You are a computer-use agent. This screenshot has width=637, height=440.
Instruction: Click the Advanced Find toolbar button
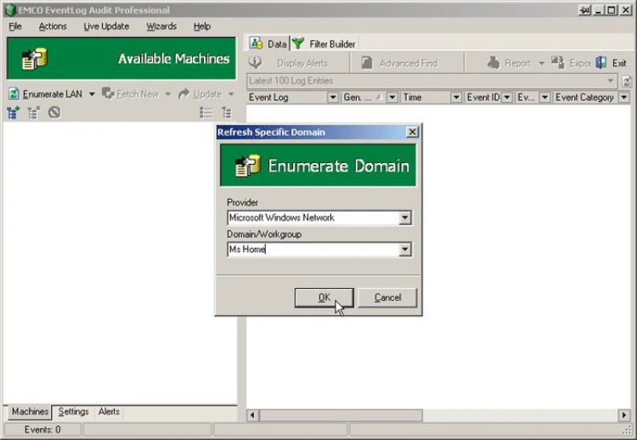[399, 63]
